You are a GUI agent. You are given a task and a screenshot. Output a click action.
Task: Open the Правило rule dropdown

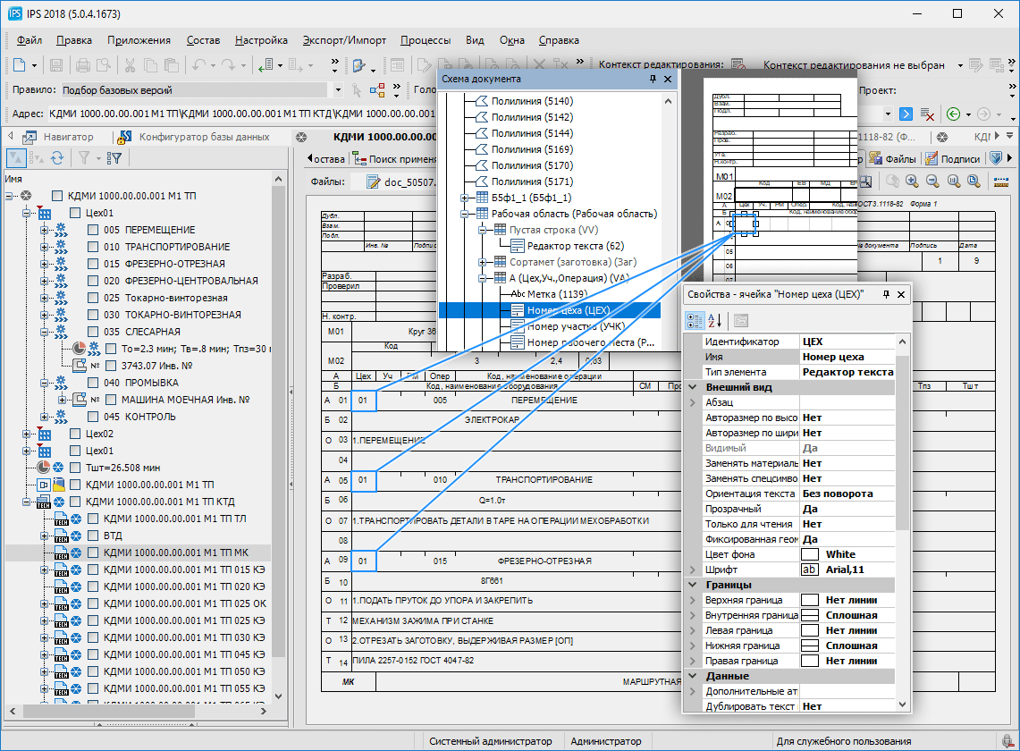click(x=337, y=90)
